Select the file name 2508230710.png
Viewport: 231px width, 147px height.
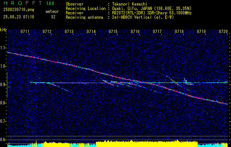tap(19, 10)
